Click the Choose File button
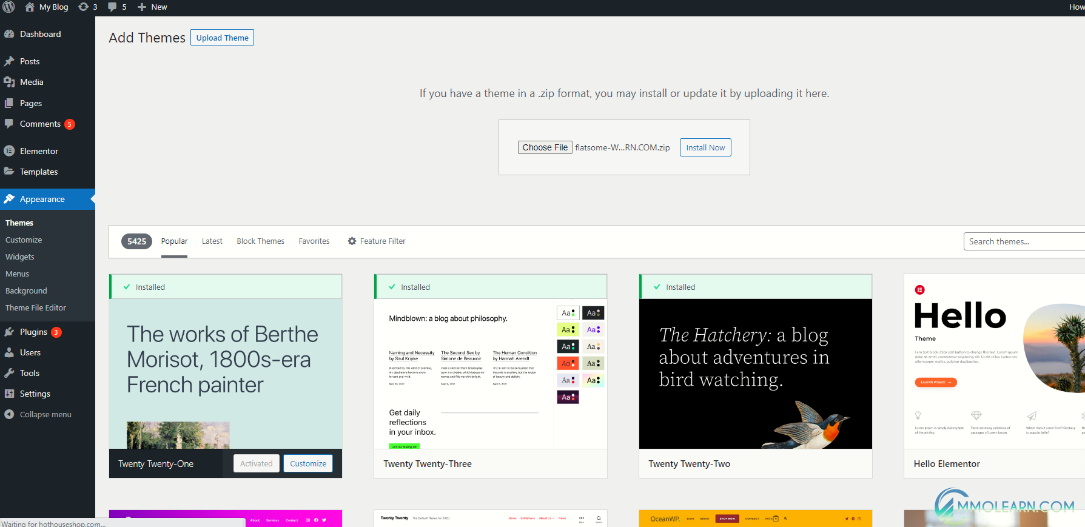The height and width of the screenshot is (527, 1085). (x=545, y=147)
